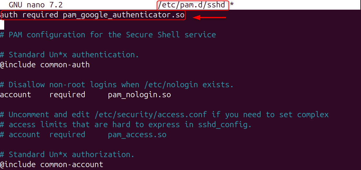
Task: Click the white cursor block on the empty line
Action: click(2, 25)
